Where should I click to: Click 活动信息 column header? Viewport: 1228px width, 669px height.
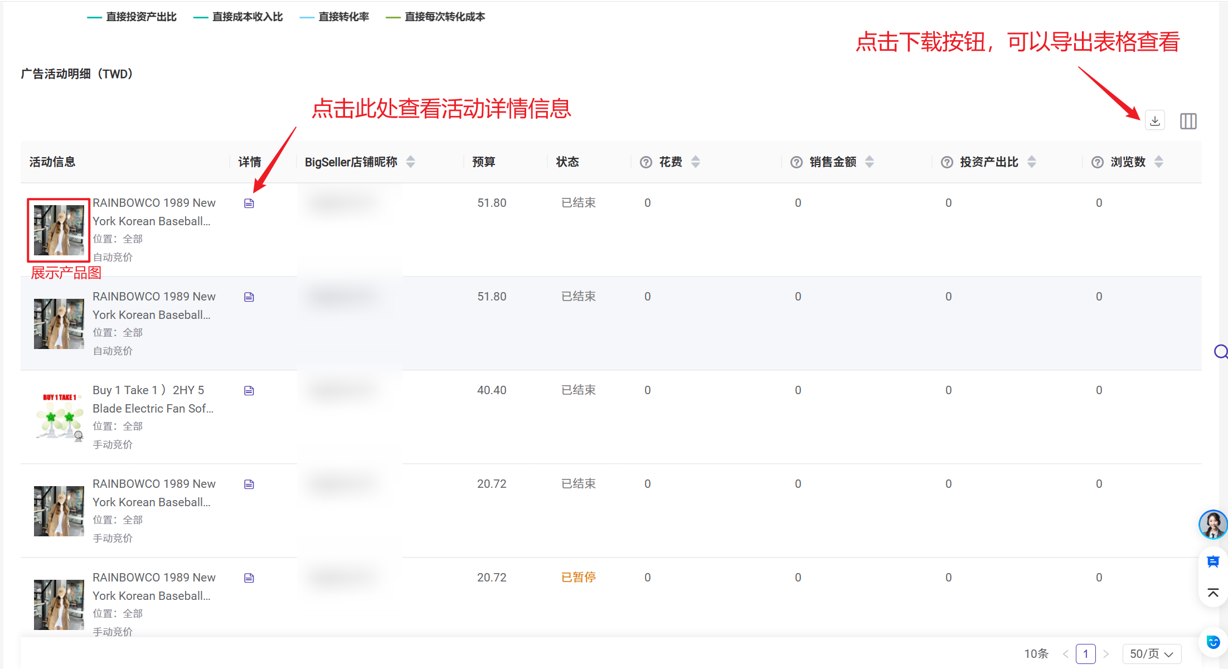click(52, 162)
